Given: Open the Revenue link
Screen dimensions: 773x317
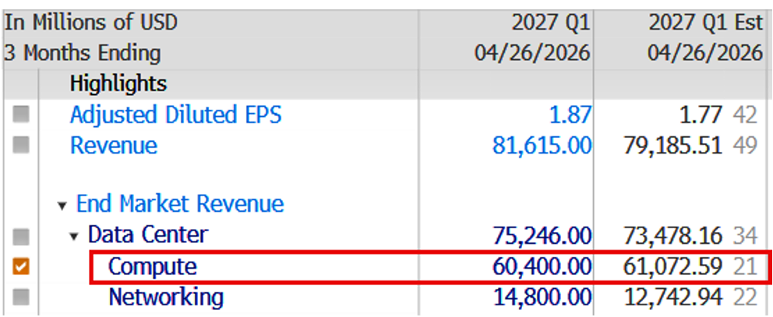Looking at the screenshot, I should (114, 146).
